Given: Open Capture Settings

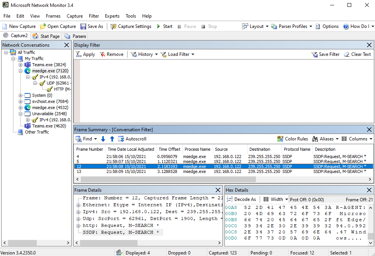Looking at the screenshot, I should 131,26.
